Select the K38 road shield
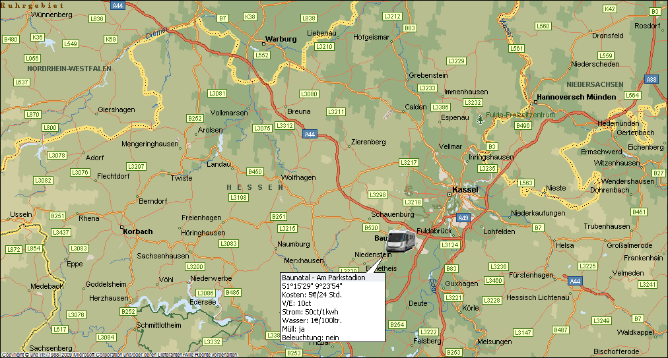Viewport: 668px width, 358px height. coord(250,16)
